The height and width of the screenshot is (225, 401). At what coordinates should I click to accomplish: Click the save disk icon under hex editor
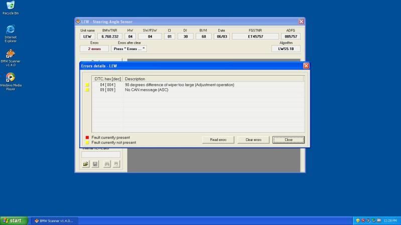tap(95, 164)
